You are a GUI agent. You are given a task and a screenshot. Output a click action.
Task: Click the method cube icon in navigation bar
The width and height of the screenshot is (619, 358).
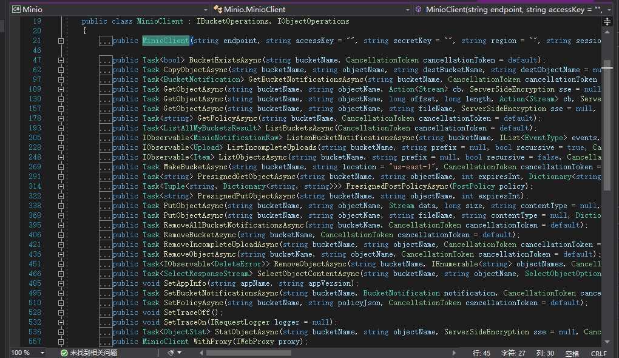click(x=419, y=9)
